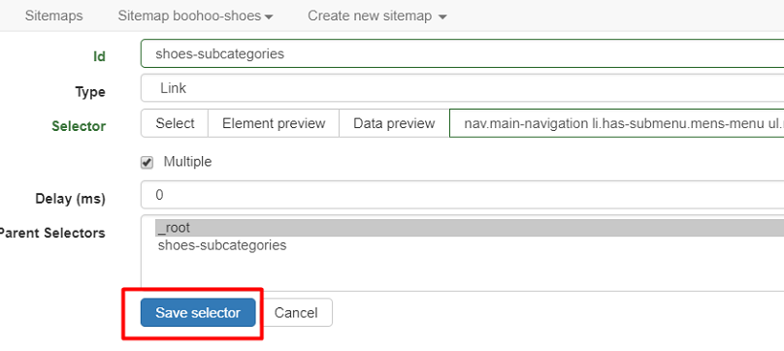784x351 pixels.
Task: Open the Create new sitemap dropdown
Action: pos(377,16)
